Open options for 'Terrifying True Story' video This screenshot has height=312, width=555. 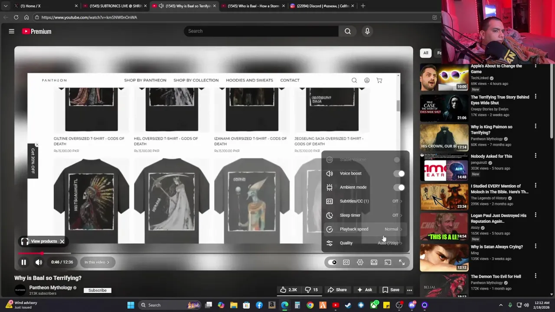click(x=535, y=97)
